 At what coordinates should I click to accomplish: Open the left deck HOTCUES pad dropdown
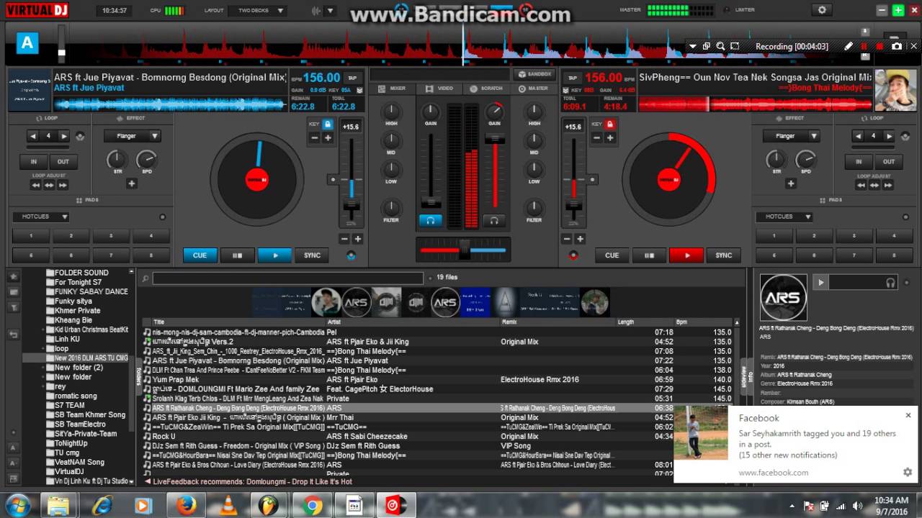pyautogui.click(x=40, y=217)
